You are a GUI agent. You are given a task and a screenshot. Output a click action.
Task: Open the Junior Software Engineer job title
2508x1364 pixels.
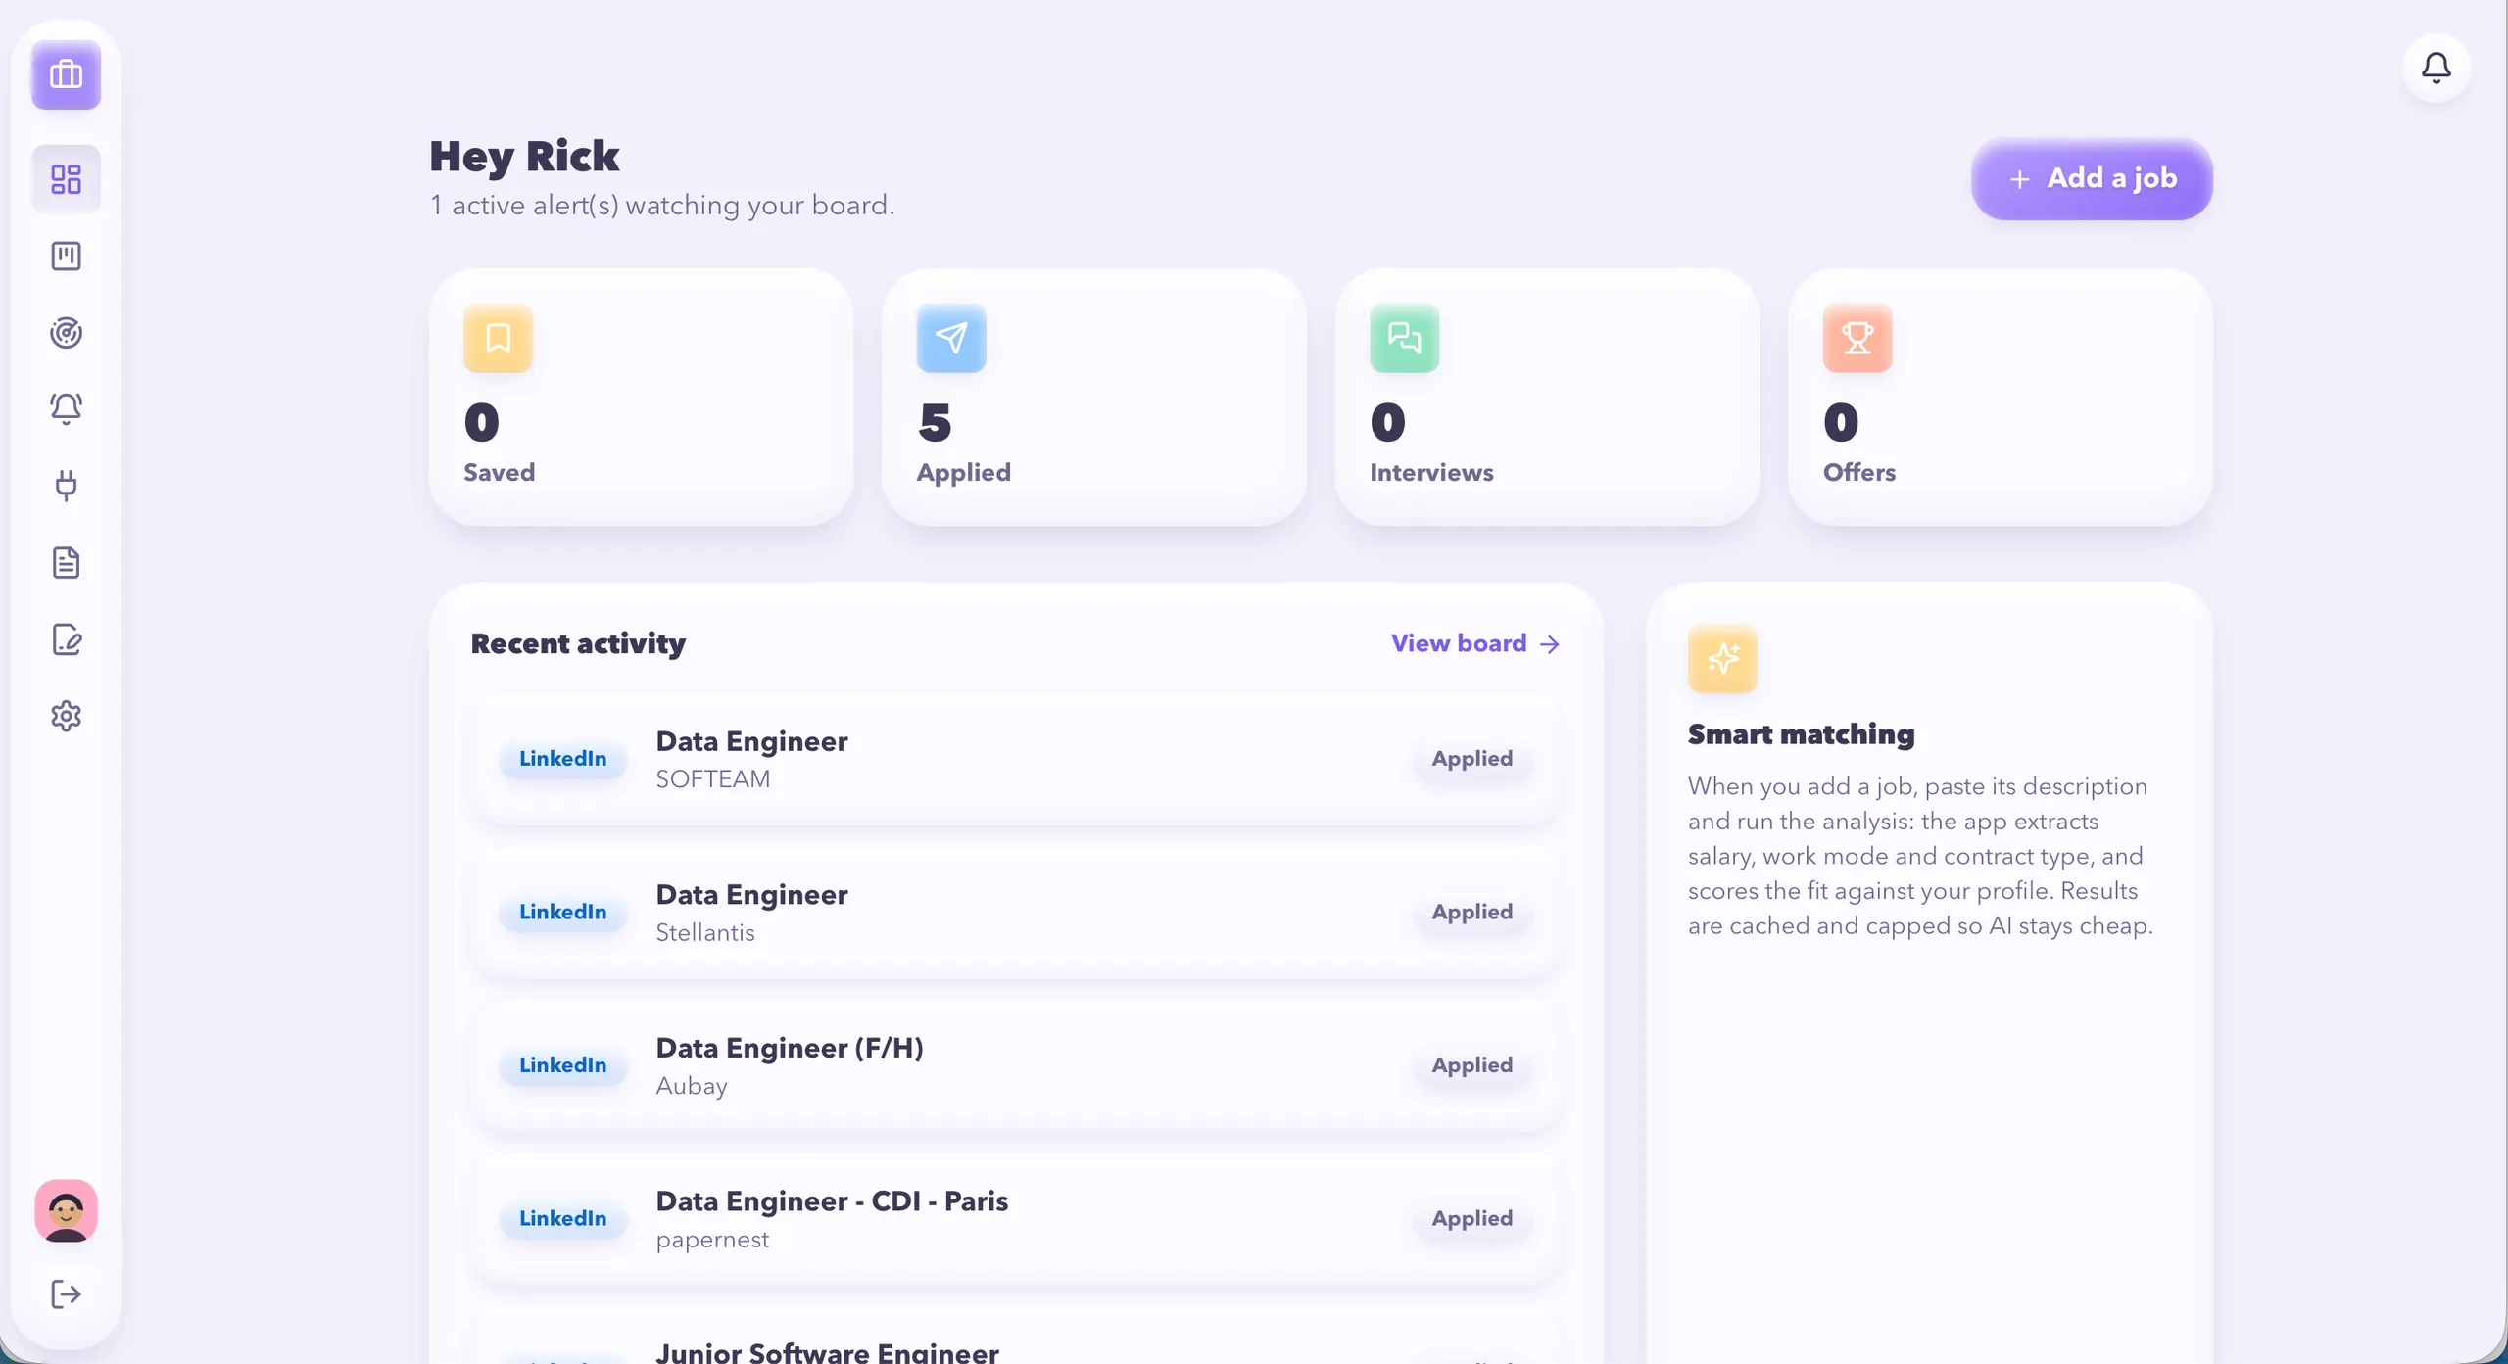tap(827, 1351)
